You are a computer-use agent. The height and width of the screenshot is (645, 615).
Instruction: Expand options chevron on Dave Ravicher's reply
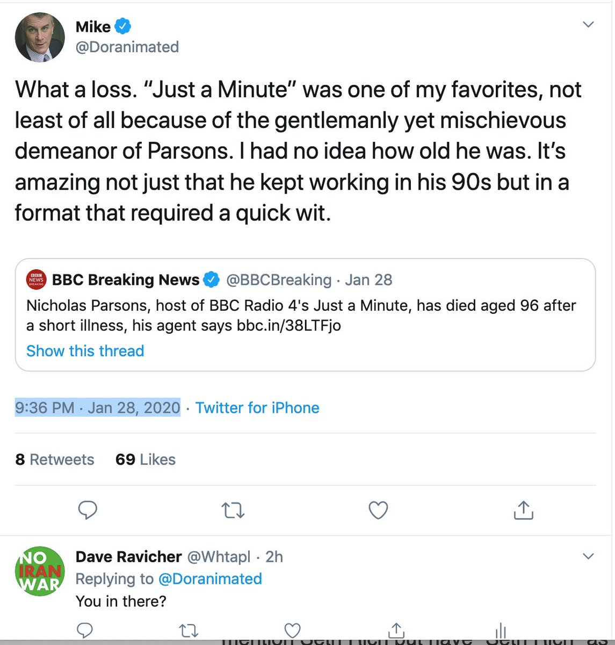point(588,556)
